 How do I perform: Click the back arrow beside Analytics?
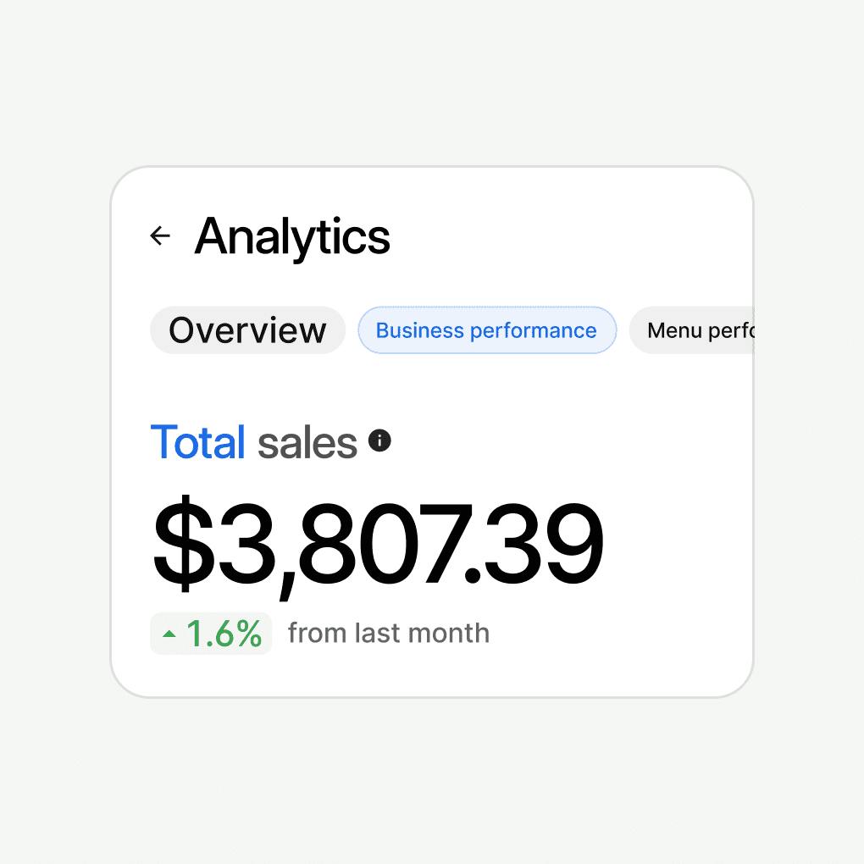click(160, 235)
